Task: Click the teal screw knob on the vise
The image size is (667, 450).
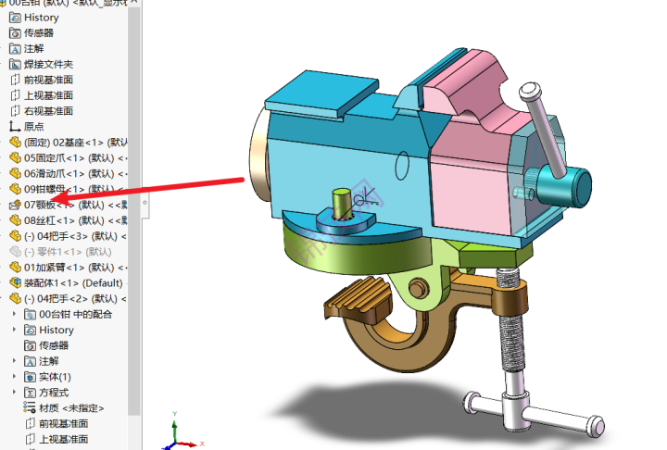Action: pos(566,187)
